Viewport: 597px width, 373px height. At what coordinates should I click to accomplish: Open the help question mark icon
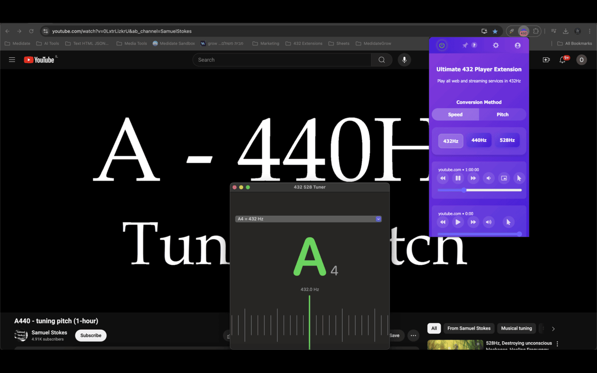(x=474, y=45)
